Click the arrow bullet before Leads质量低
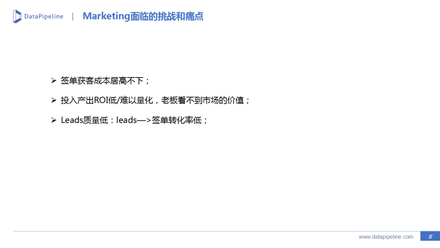This screenshot has width=440, height=248. tap(54, 120)
